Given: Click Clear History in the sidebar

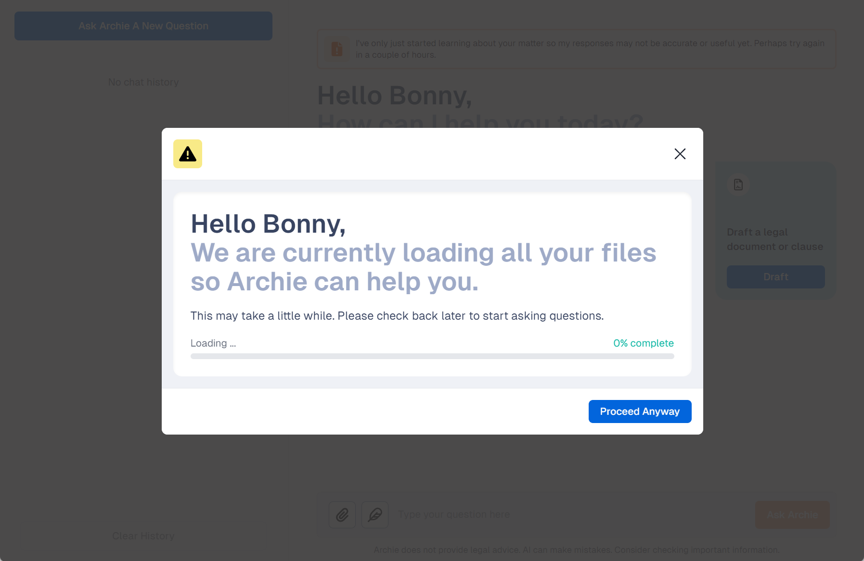Looking at the screenshot, I should pyautogui.click(x=143, y=536).
